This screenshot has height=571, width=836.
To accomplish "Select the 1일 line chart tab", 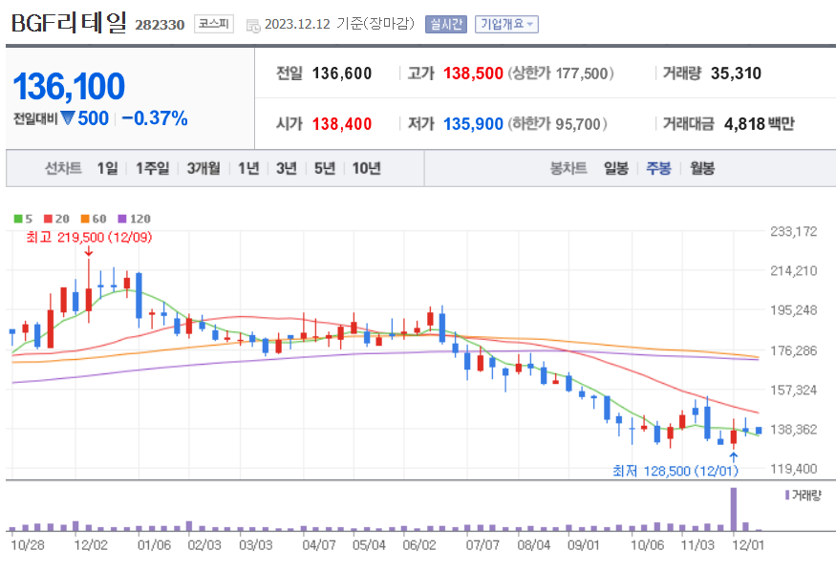I will pos(107,168).
